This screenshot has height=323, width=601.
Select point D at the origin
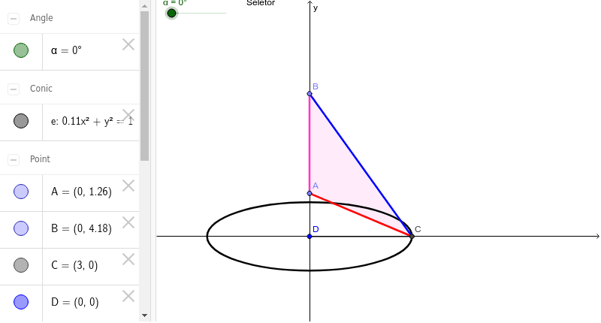[x=310, y=237]
